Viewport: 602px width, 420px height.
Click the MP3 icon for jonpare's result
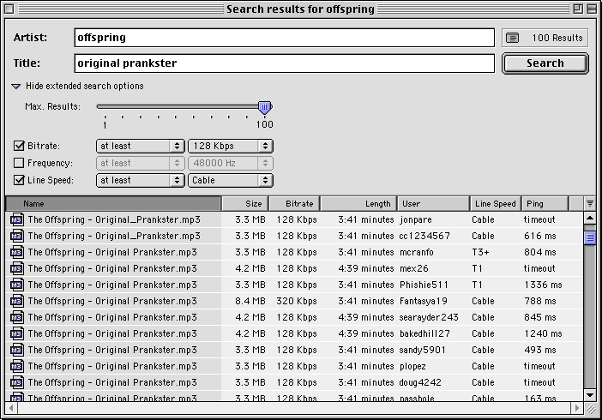pyautogui.click(x=17, y=219)
